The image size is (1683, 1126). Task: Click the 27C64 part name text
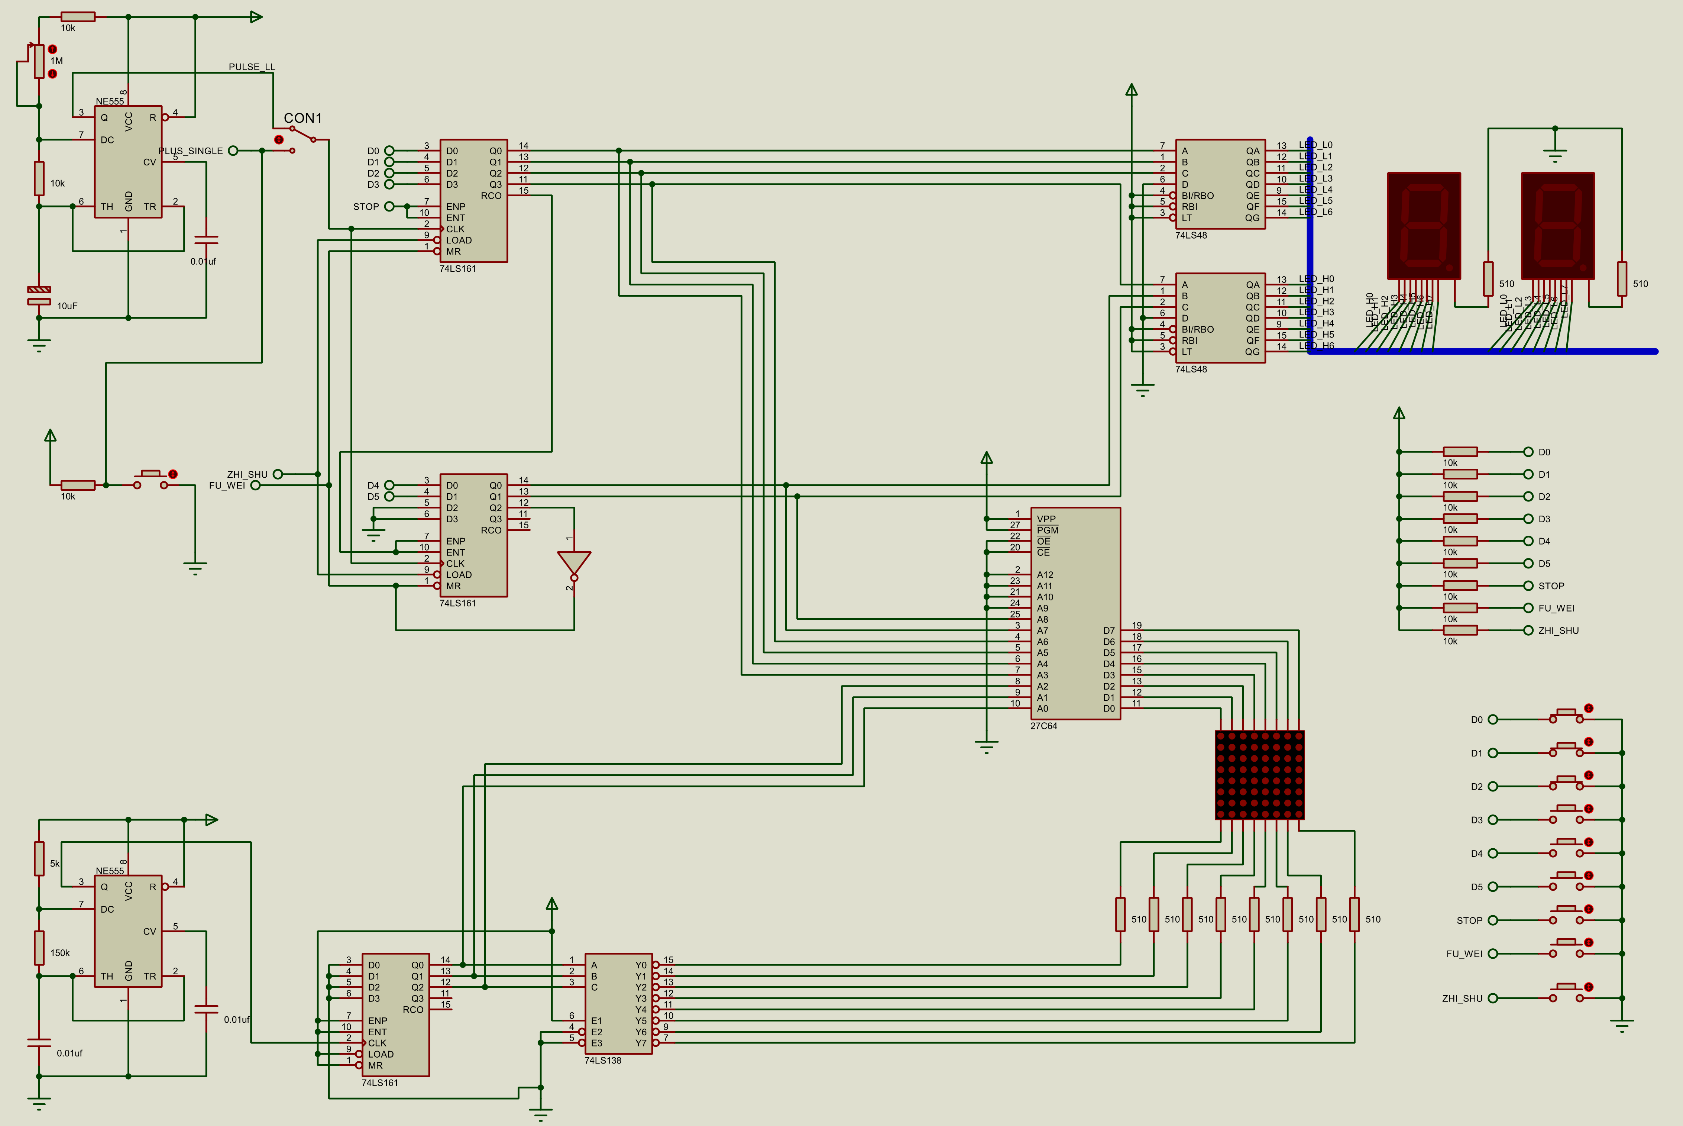coord(1043,726)
